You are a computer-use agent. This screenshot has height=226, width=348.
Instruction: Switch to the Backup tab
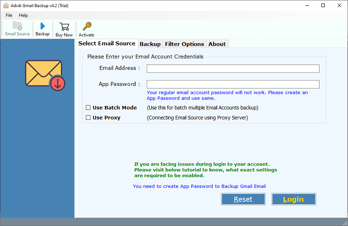tap(150, 44)
